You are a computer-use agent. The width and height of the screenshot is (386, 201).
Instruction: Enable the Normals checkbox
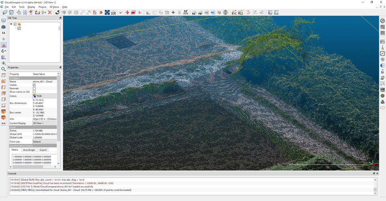pyautogui.click(x=34, y=88)
